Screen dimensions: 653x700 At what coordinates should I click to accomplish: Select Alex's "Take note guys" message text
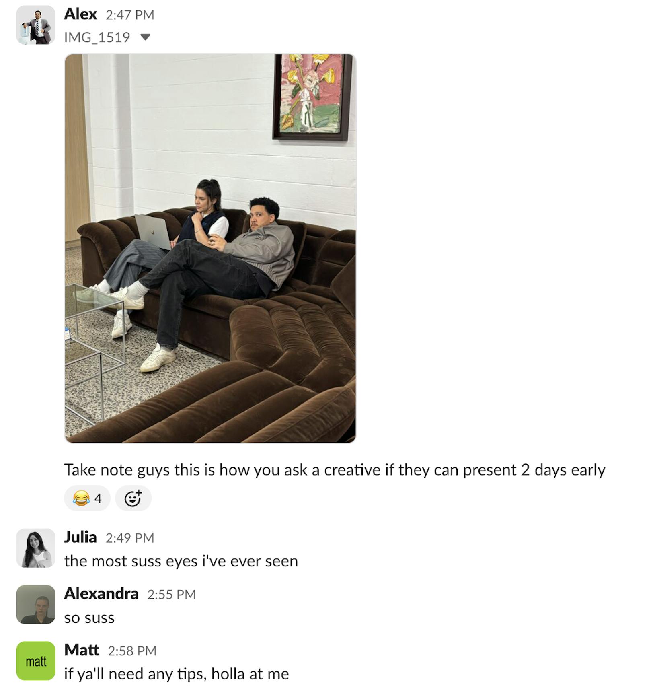click(335, 470)
